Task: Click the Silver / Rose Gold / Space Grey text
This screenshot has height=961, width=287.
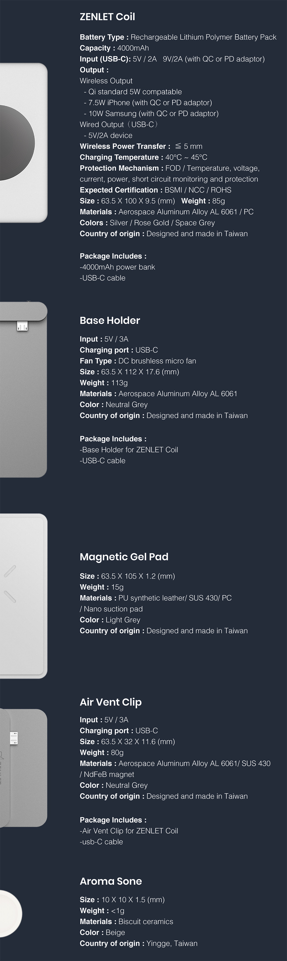Action: point(162,223)
